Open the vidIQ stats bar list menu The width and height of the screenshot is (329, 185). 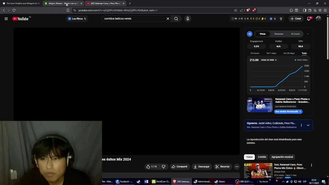pos(275,19)
